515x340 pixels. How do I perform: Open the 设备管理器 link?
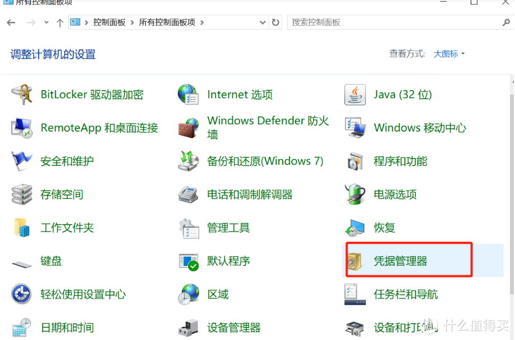tap(233, 327)
